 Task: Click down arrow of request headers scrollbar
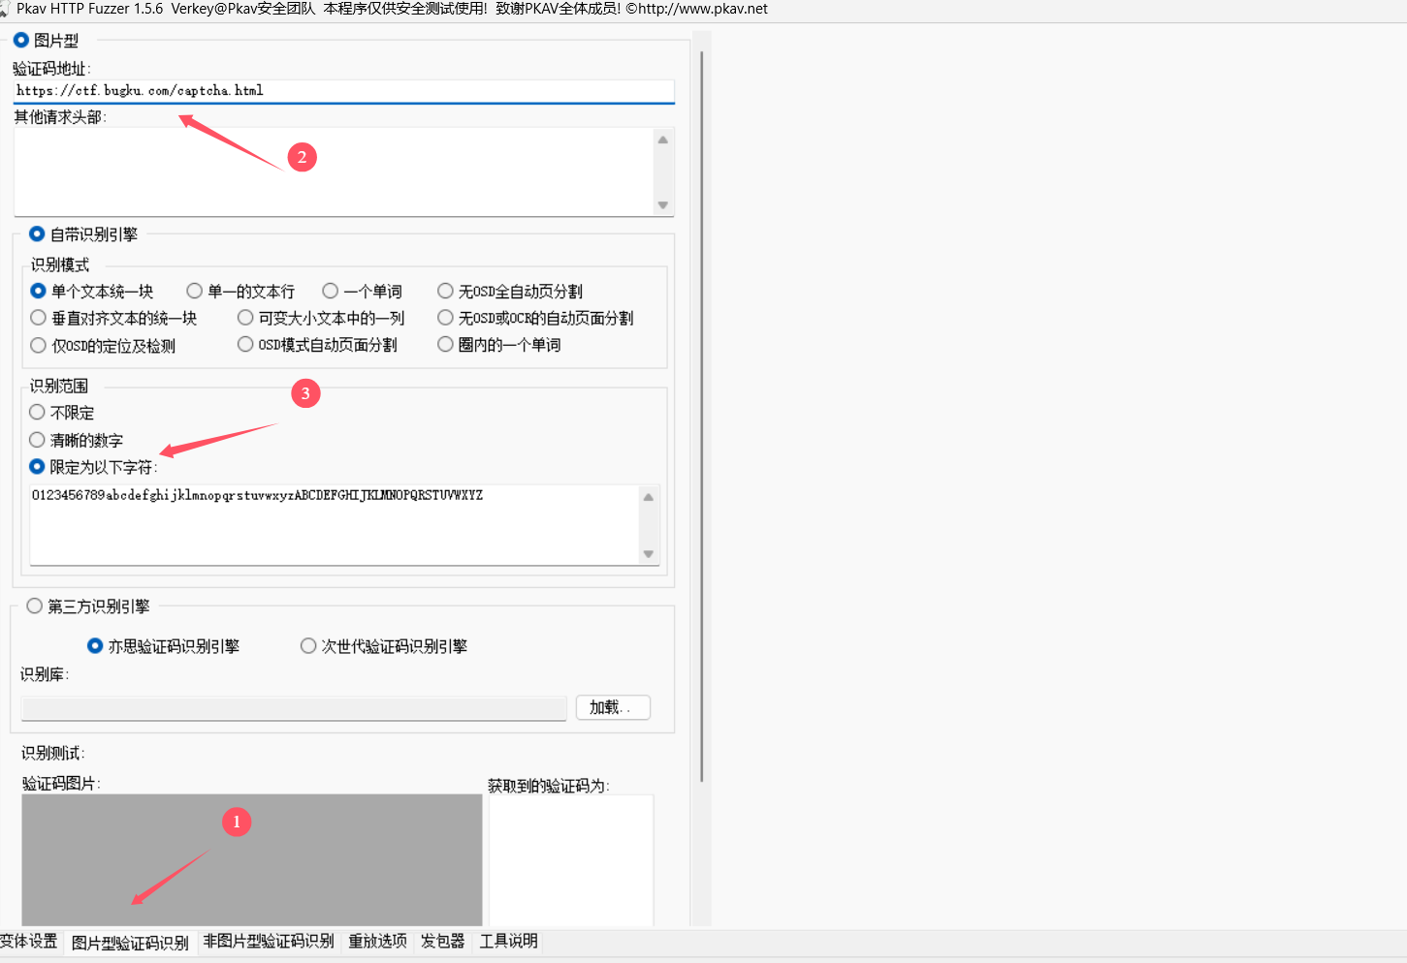click(x=663, y=204)
